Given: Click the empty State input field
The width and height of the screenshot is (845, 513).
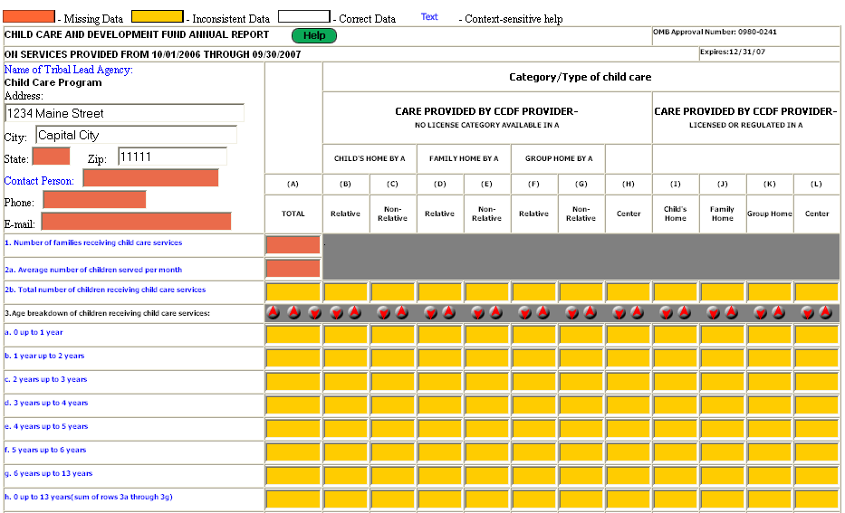Looking at the screenshot, I should pos(51,157).
